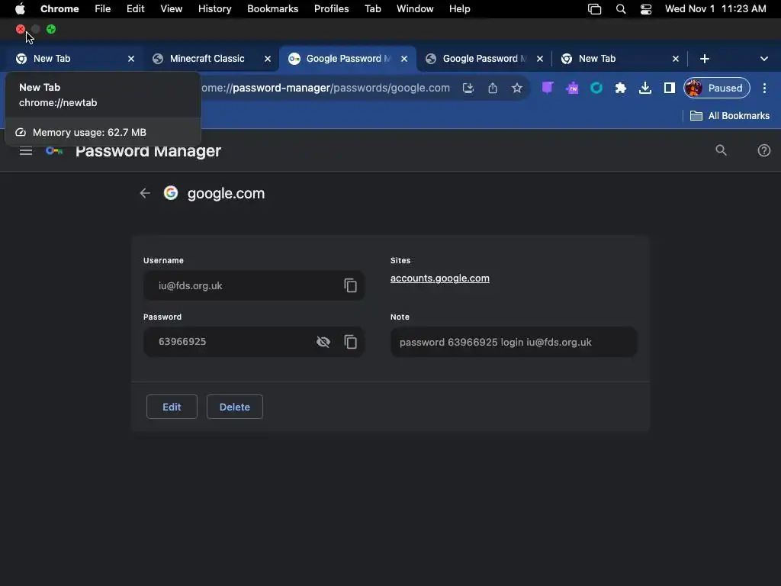
Task: Open the View menu
Action: [x=172, y=9]
